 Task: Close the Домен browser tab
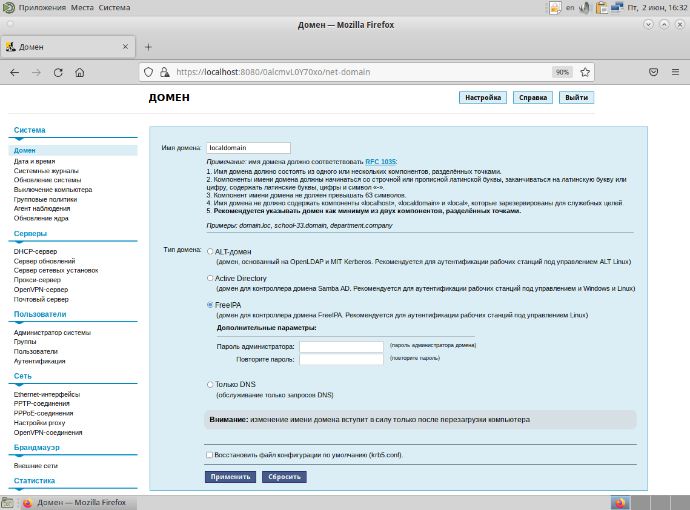[x=125, y=47]
